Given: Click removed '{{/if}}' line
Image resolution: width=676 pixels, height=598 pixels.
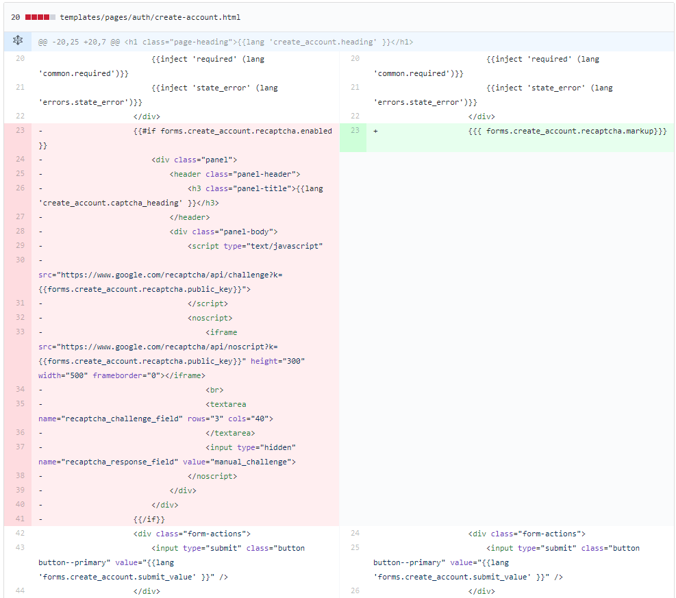Looking at the screenshot, I should click(x=149, y=519).
